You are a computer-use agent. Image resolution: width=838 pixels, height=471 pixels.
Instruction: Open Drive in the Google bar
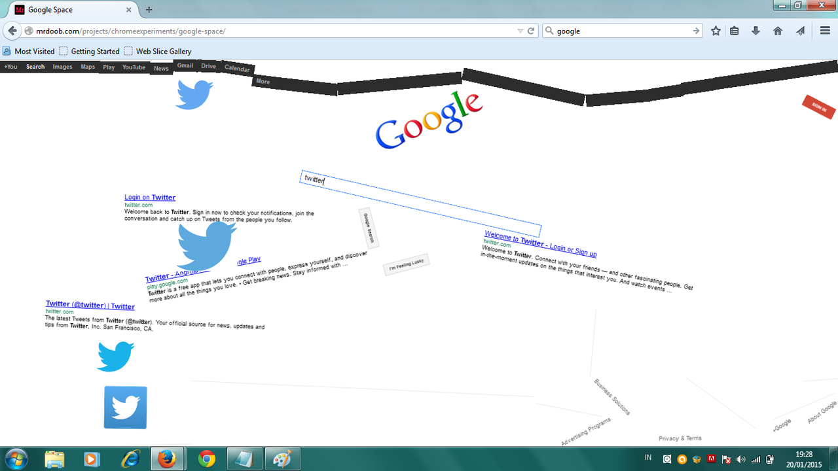tap(208, 66)
